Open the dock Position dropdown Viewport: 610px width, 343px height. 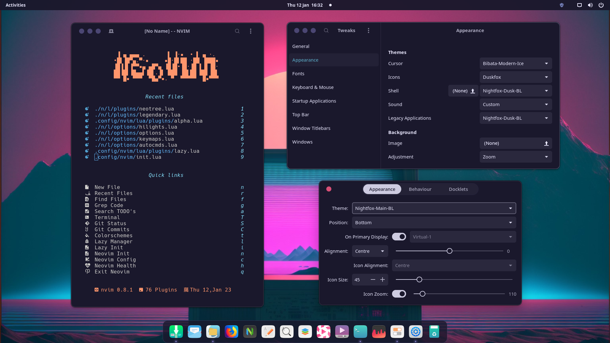point(434,223)
